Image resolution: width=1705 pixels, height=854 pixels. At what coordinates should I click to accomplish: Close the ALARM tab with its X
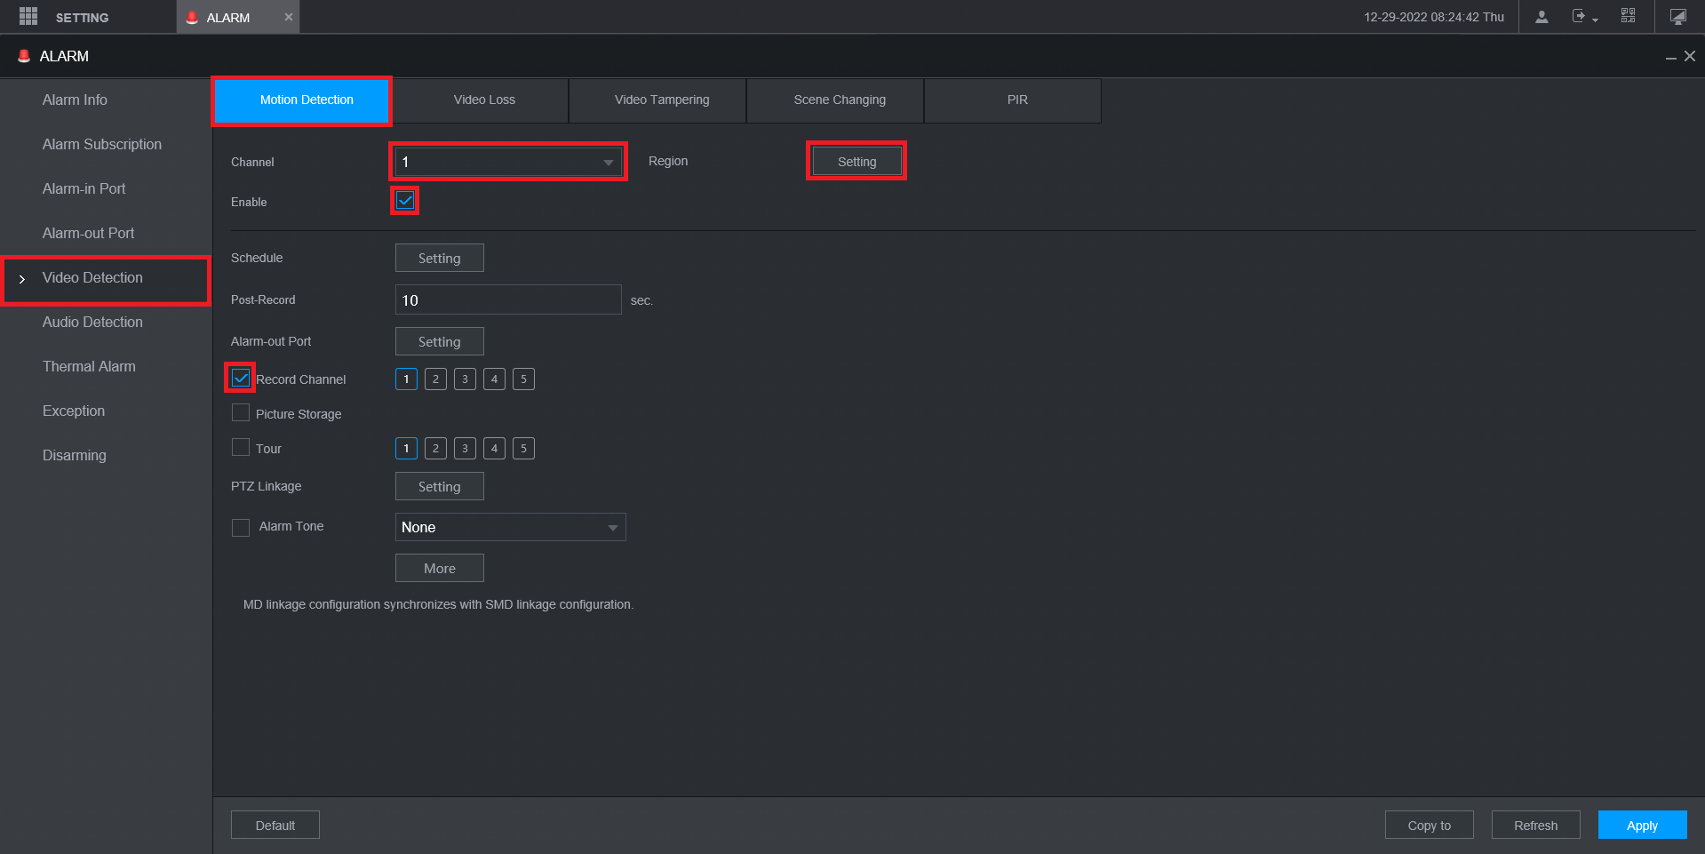[x=289, y=17]
